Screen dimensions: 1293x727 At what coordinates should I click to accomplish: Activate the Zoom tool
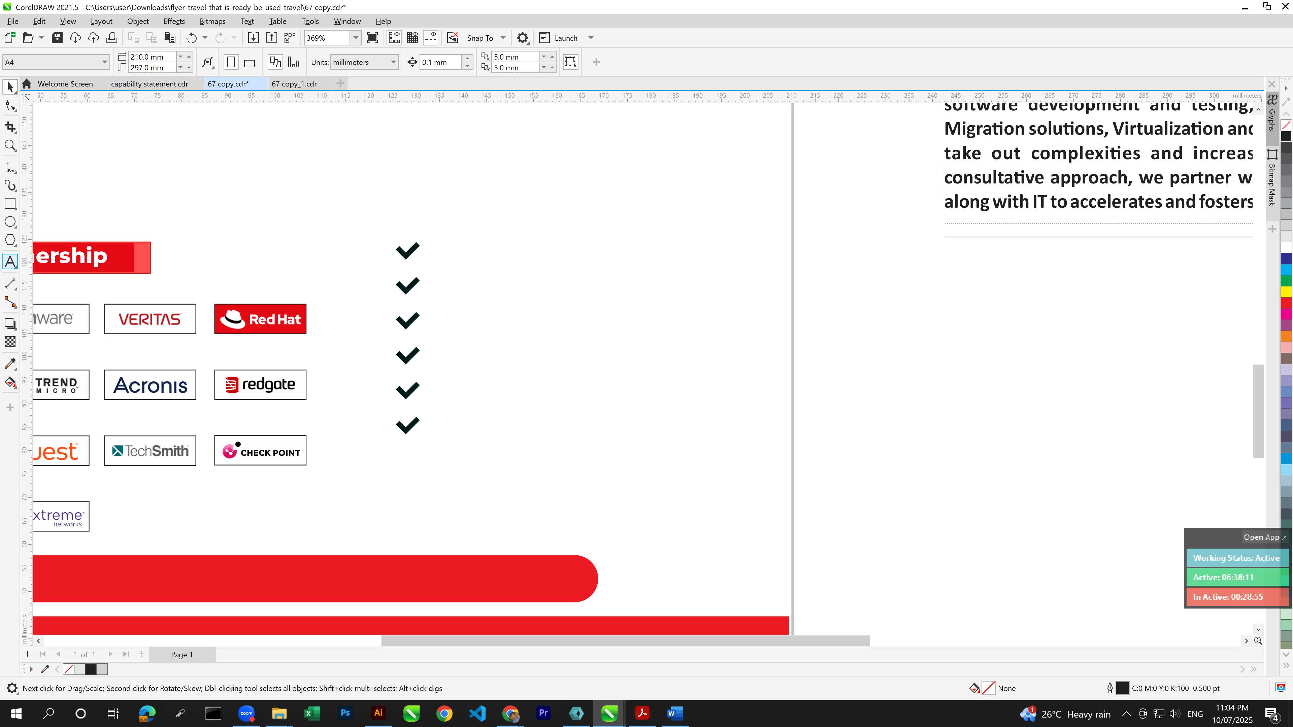(10, 145)
